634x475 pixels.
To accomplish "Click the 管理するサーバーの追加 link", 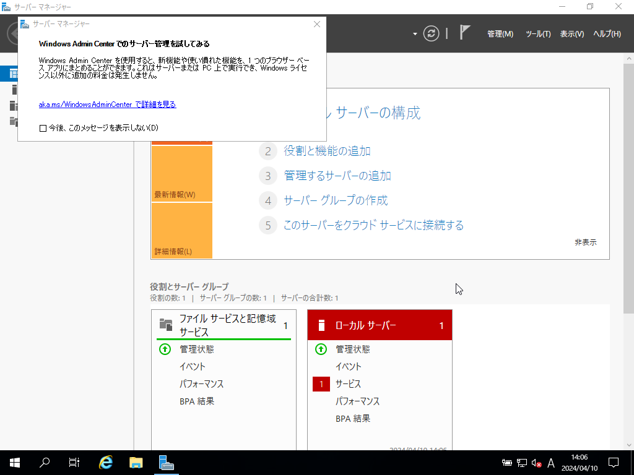I will (x=337, y=176).
